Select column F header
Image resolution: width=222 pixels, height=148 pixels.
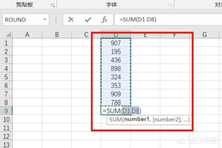click(175, 34)
